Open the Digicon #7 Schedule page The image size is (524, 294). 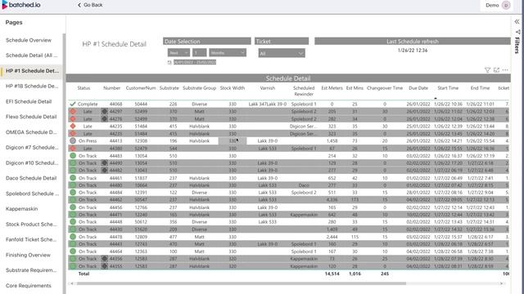(32, 147)
